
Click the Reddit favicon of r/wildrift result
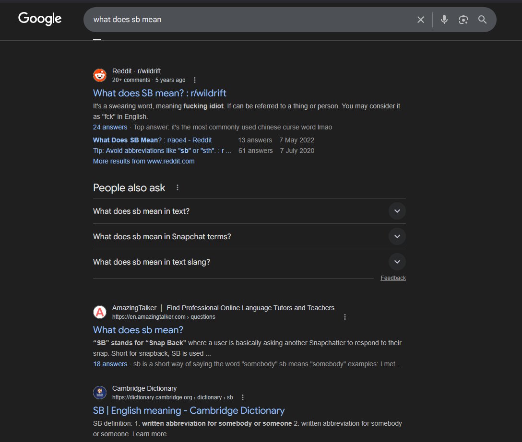coord(99,75)
